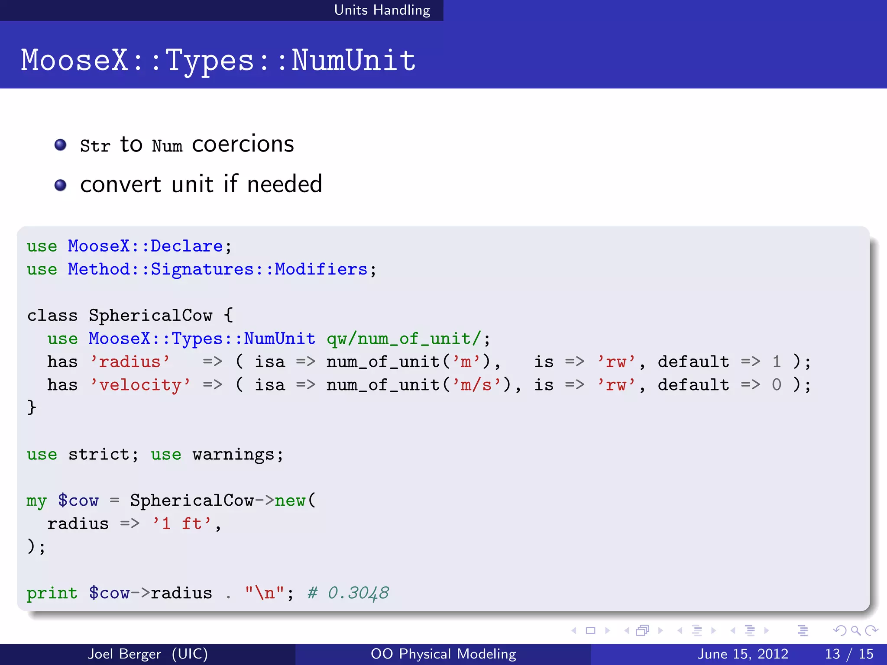Click 'default => 0' on velocity line
Image resolution: width=887 pixels, height=665 pixels.
pyautogui.click(x=719, y=385)
